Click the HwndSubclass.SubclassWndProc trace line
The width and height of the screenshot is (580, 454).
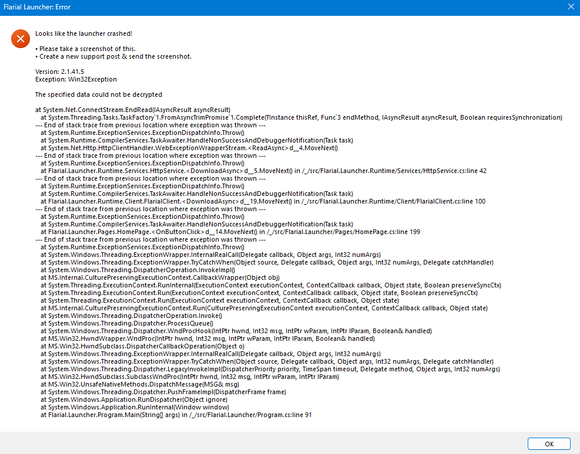pyautogui.click(x=190, y=377)
